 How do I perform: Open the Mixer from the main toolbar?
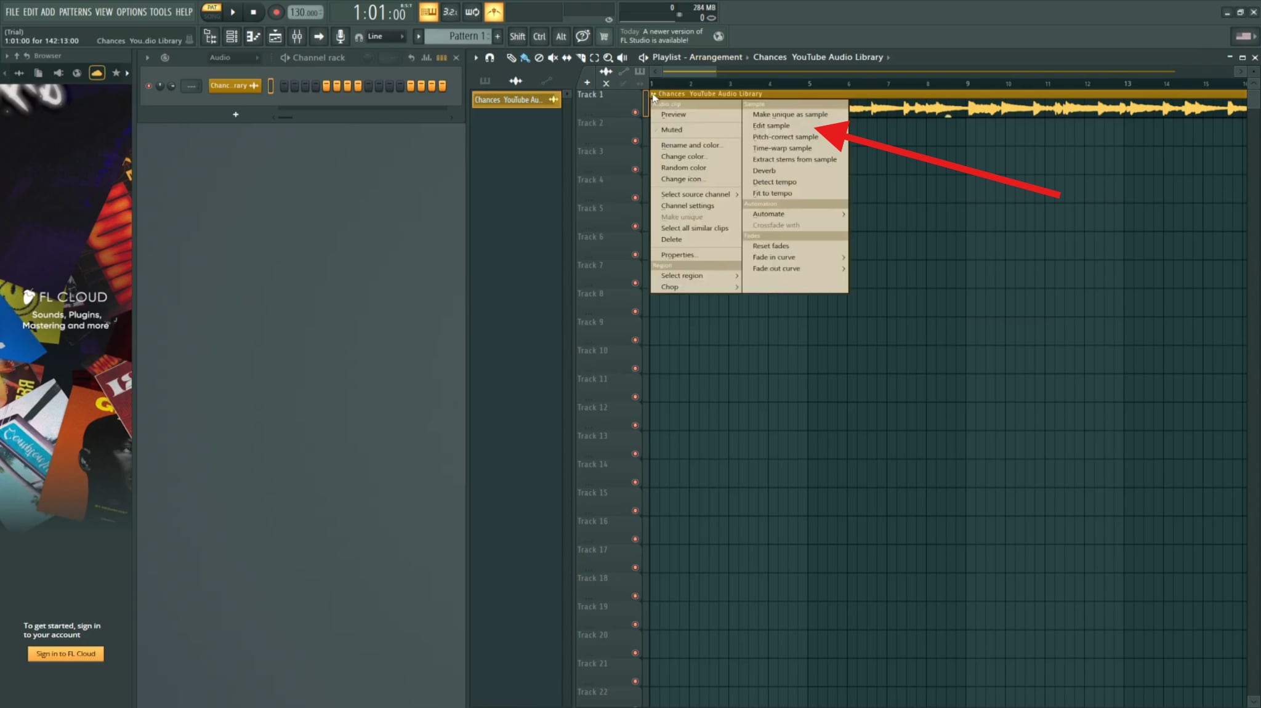[296, 36]
